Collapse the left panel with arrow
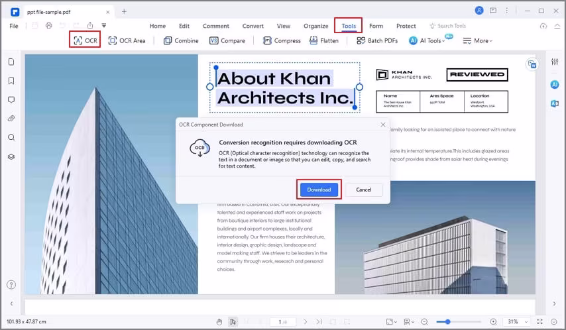Image resolution: width=566 pixels, height=330 pixels. click(x=11, y=303)
